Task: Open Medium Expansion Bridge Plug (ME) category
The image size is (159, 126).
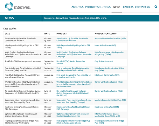Action: pos(110,100)
